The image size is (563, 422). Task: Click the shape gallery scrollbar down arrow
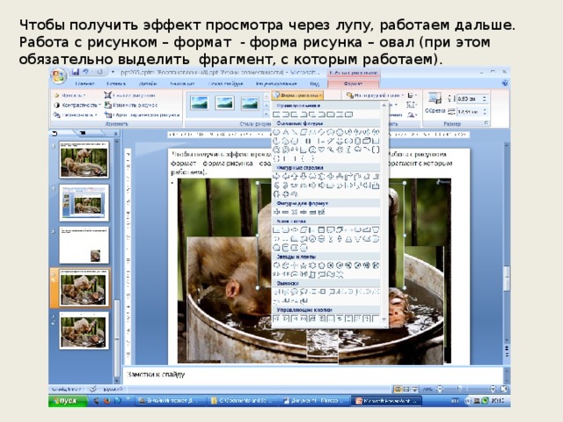(384, 319)
